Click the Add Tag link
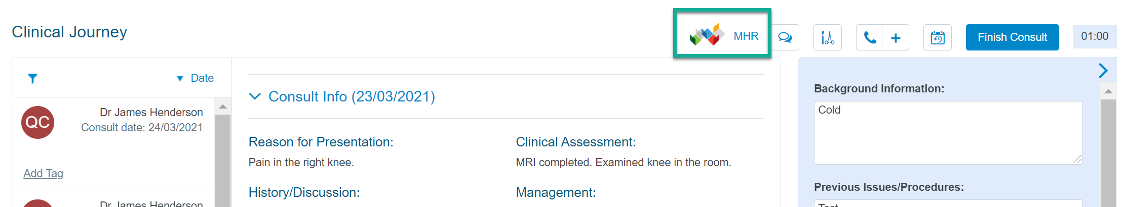The width and height of the screenshot is (1126, 207). (43, 173)
